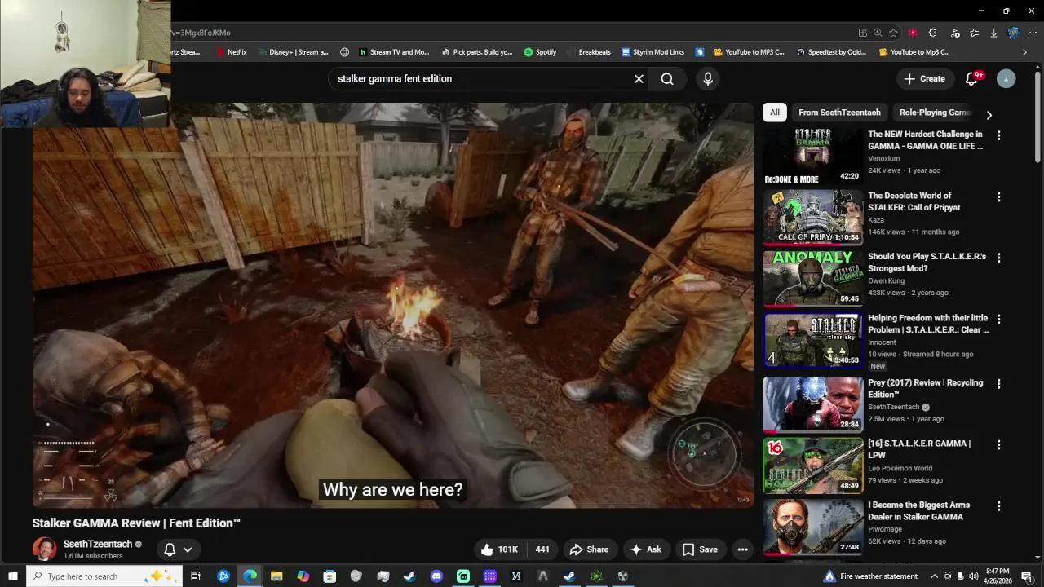
Task: Open Should You Play S.T.A.L.K.E.R.'s Strongest Mod
Action: 927,263
